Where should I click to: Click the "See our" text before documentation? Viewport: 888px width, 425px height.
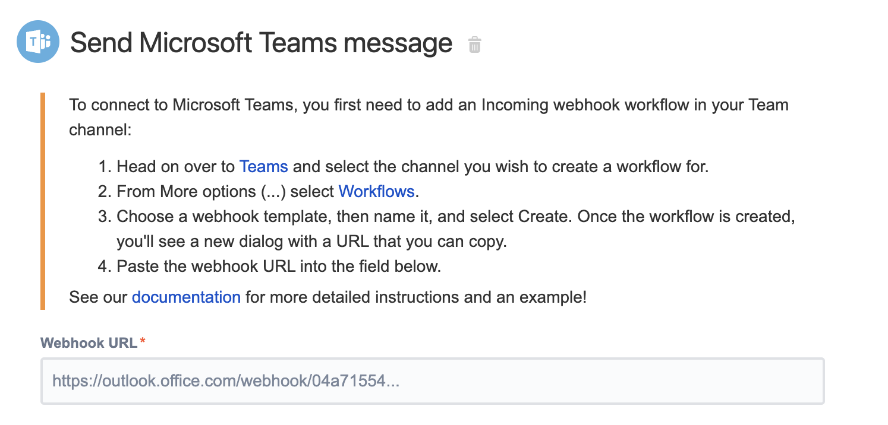tap(98, 297)
